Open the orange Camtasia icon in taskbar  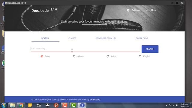[x=65, y=105]
